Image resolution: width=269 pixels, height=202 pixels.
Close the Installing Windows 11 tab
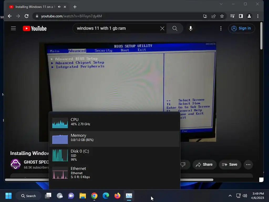coord(65,7)
